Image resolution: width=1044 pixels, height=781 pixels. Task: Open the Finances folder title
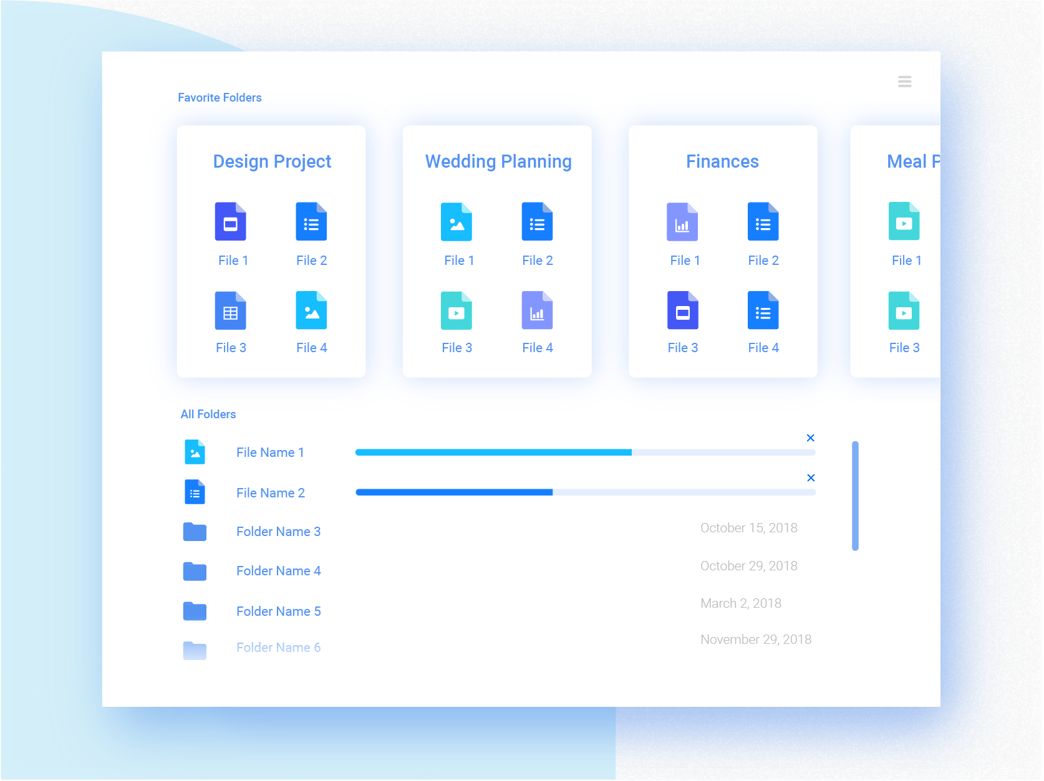coord(722,161)
